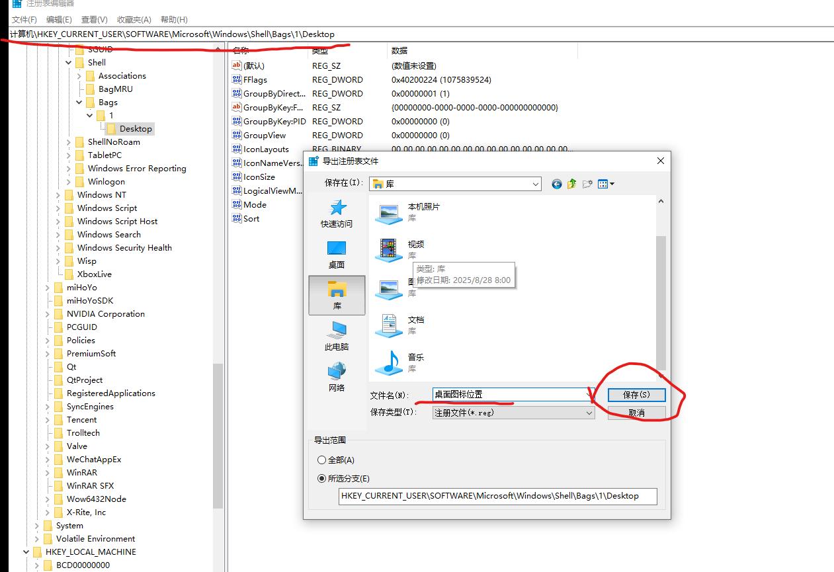Image resolution: width=834 pixels, height=572 pixels.
Task: Select the Sort registry value
Action: [251, 218]
